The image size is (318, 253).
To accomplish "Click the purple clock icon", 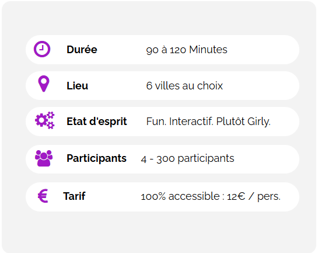I will click(x=42, y=49).
